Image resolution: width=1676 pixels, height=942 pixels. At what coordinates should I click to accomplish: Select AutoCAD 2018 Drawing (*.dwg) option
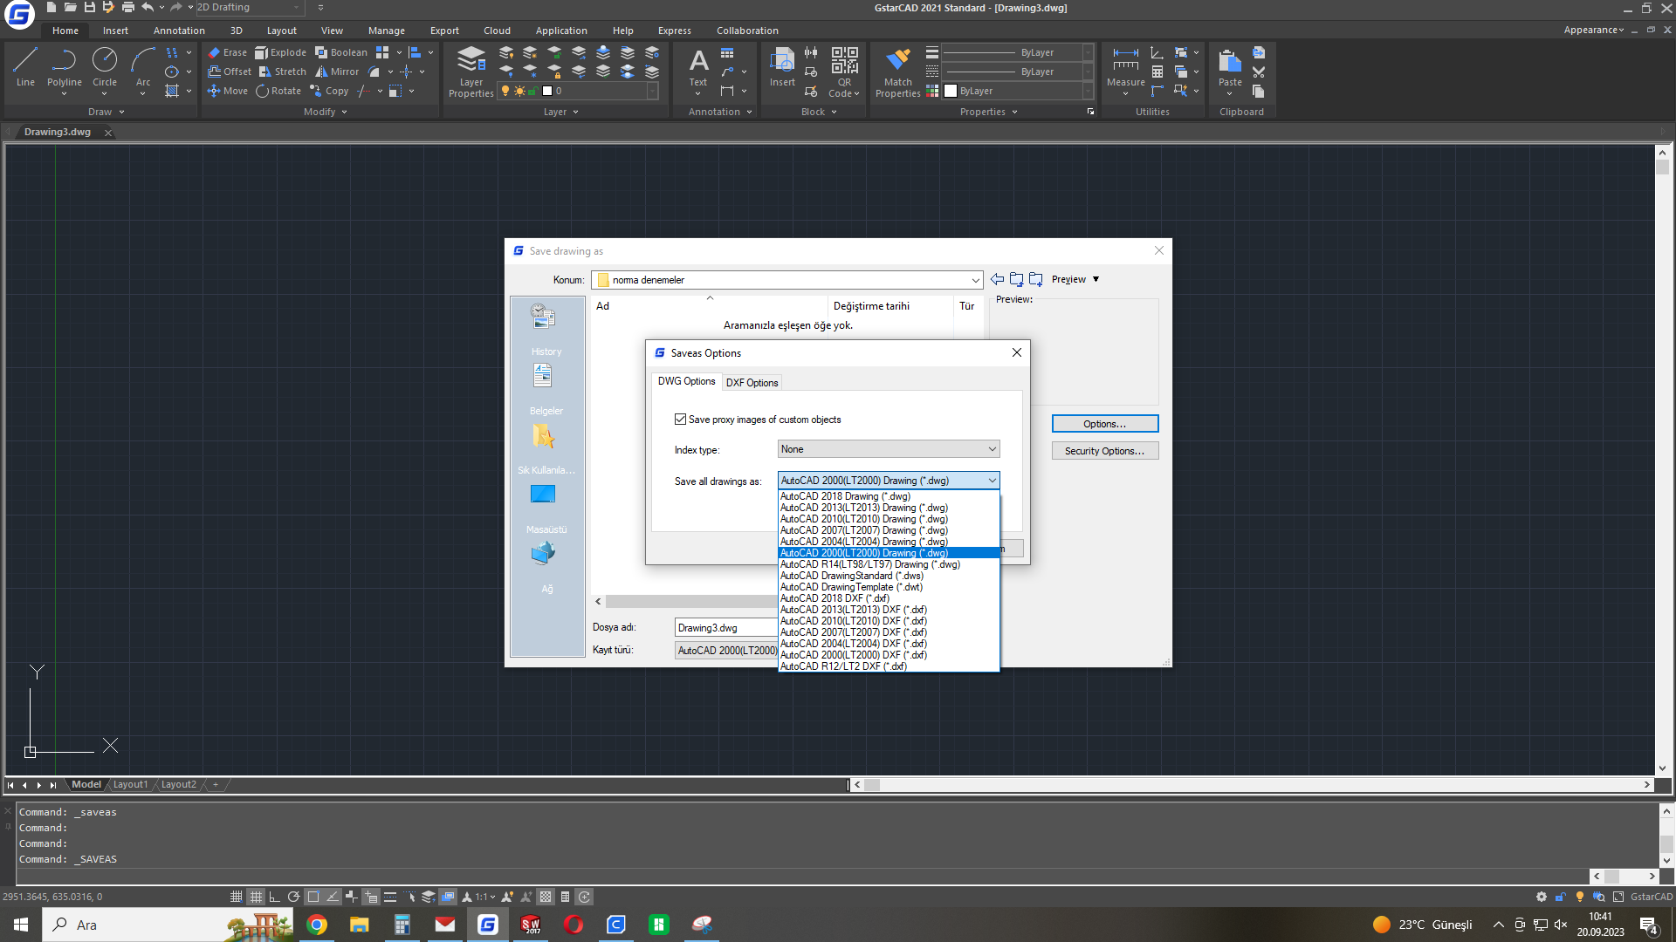click(889, 496)
